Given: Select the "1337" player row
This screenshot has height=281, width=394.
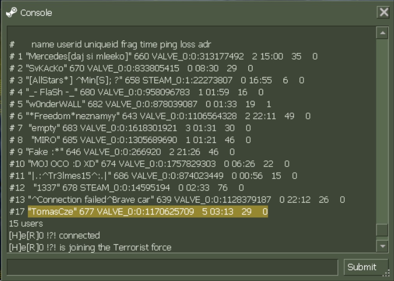Looking at the screenshot, I should point(126,188).
